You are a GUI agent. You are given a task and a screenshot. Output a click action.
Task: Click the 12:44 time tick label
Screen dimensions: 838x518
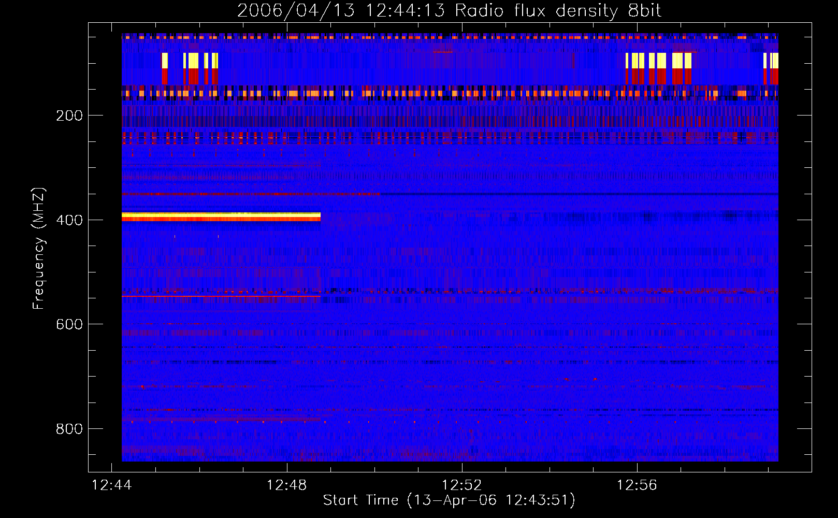pyautogui.click(x=111, y=485)
